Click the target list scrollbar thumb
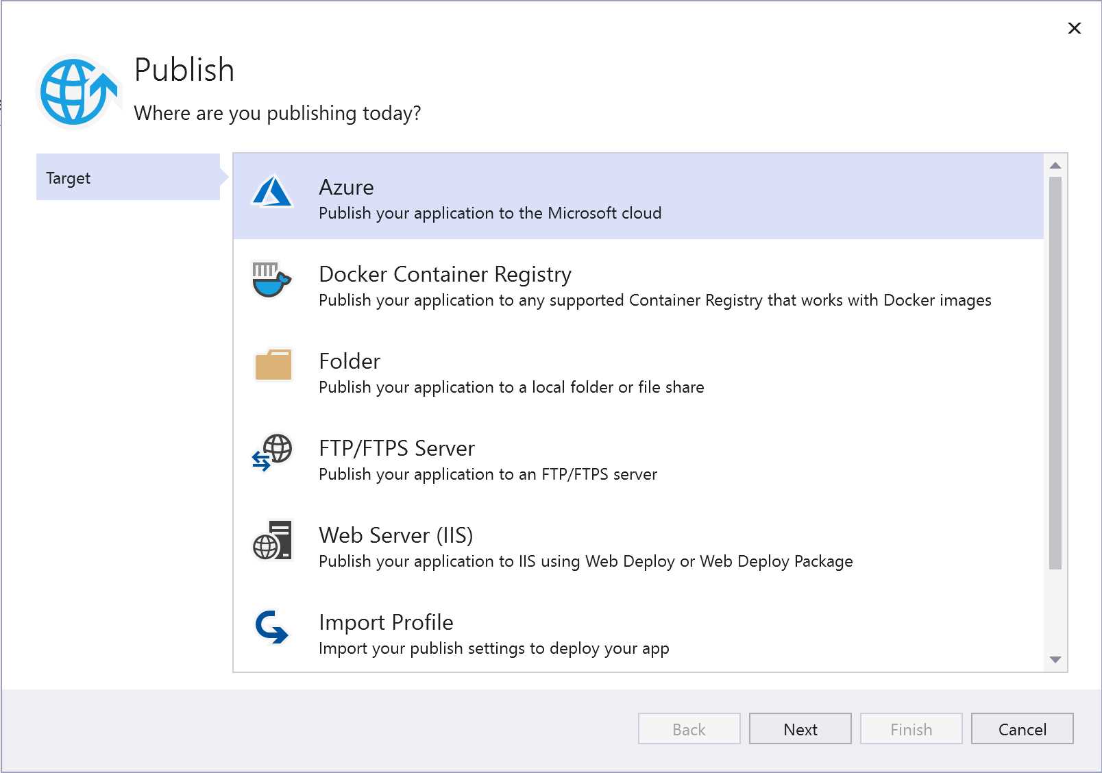 (1055, 373)
